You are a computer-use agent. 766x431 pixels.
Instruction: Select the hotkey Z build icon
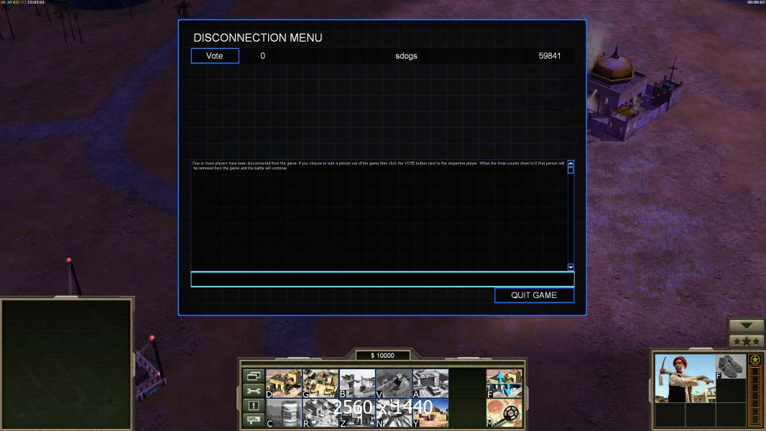coord(357,413)
